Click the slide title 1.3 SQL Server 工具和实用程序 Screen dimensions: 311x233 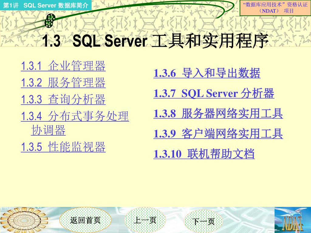[155, 41]
